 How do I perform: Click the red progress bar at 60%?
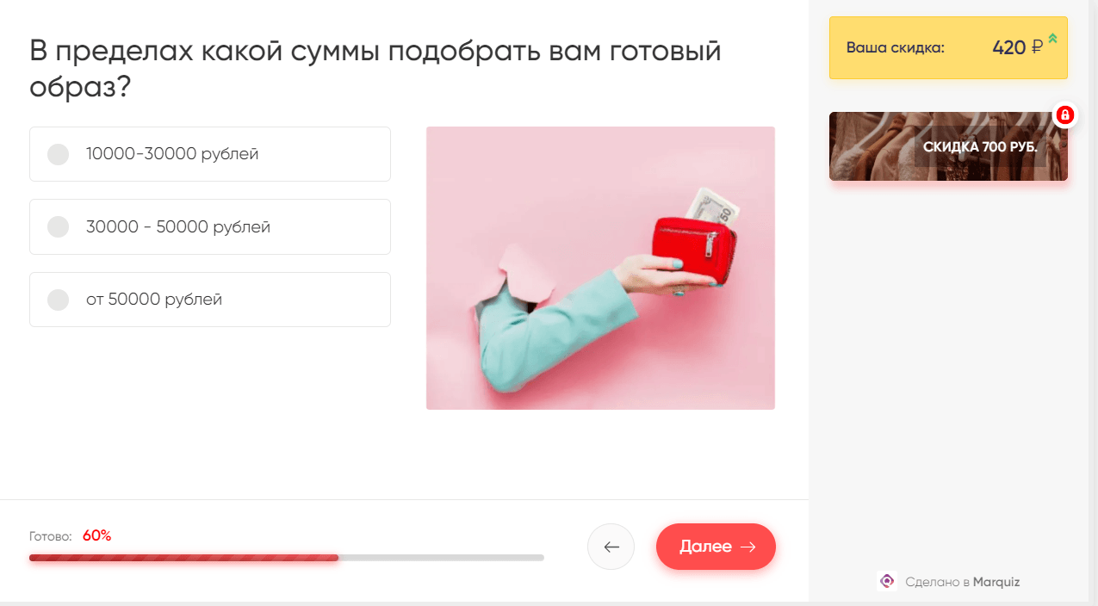pos(183,558)
